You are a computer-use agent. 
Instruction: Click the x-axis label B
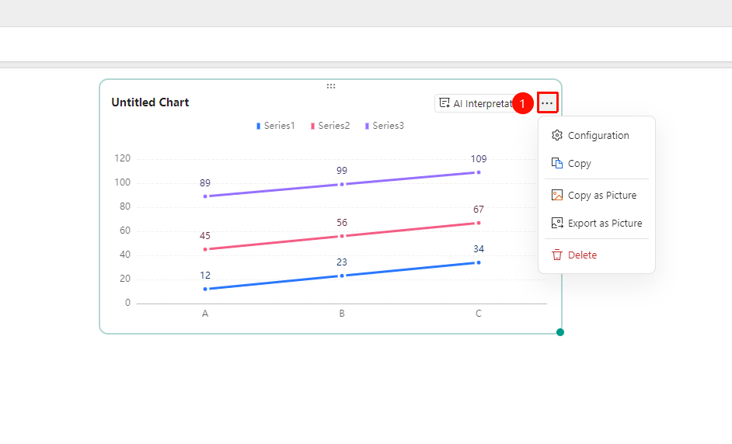click(x=342, y=314)
